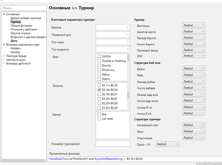Enable the SitNGo flag checkbox
The height and width of the screenshot is (165, 222).
tap(99, 56)
